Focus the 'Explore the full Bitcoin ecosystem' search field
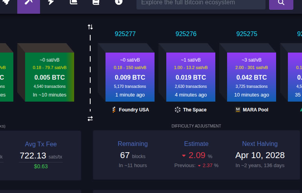 [201, 4]
